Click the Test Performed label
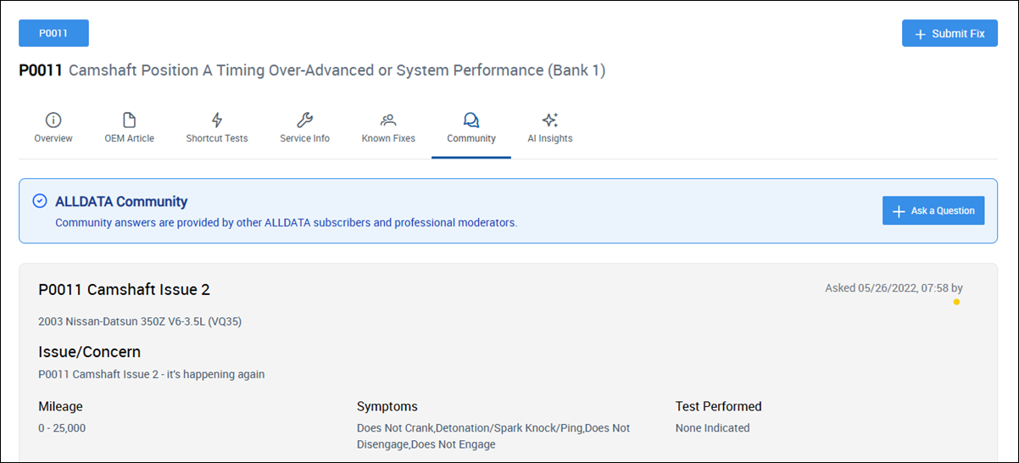The height and width of the screenshot is (463, 1019). coord(718,406)
